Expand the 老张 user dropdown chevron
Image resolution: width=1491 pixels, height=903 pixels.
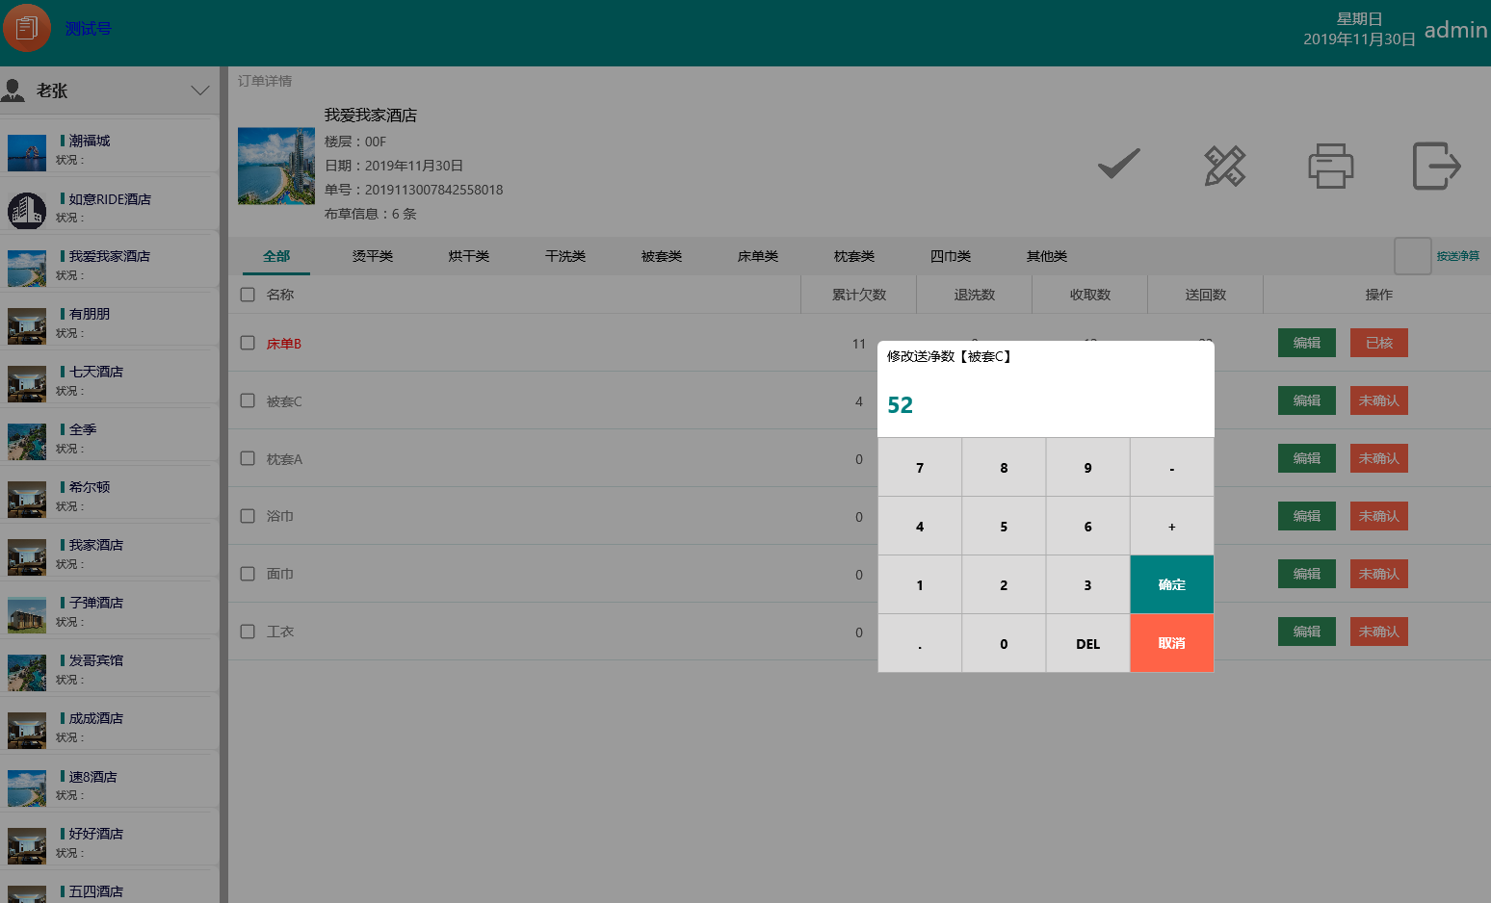click(x=200, y=90)
